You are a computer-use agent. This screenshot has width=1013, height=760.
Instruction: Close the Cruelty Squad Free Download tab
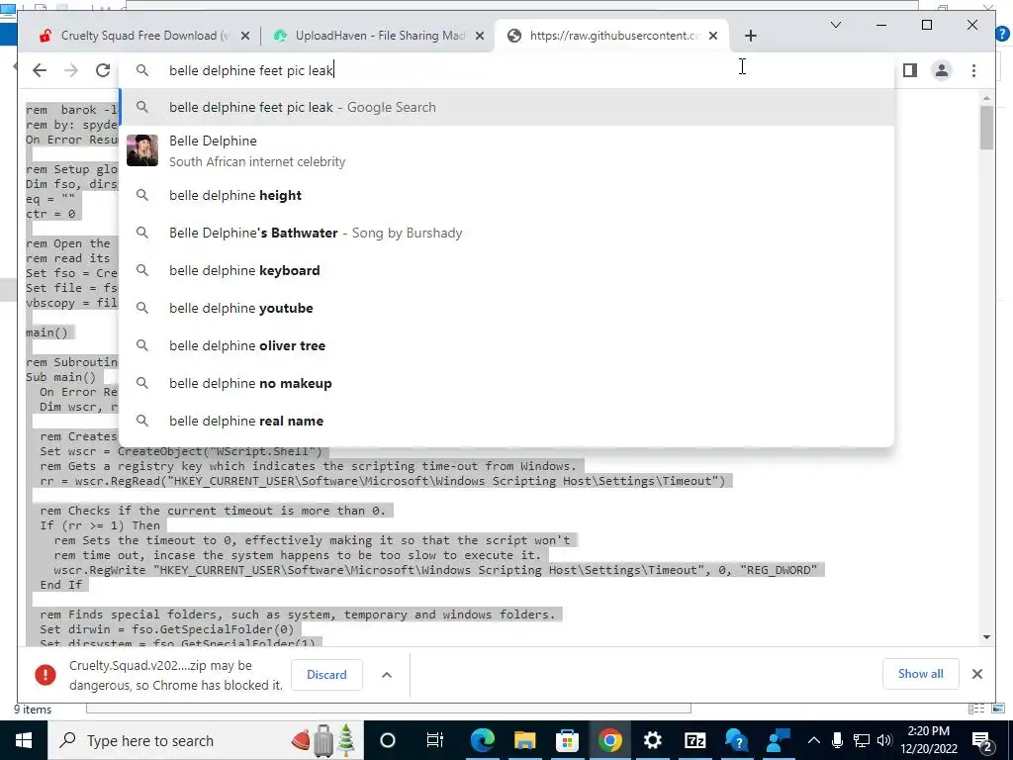tap(245, 37)
